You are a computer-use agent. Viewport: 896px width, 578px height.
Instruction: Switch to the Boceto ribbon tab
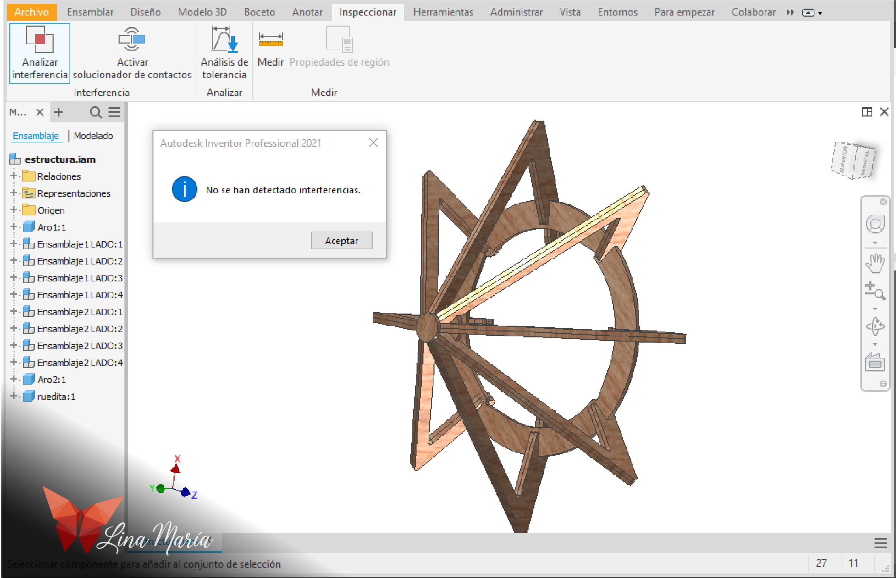pyautogui.click(x=259, y=12)
